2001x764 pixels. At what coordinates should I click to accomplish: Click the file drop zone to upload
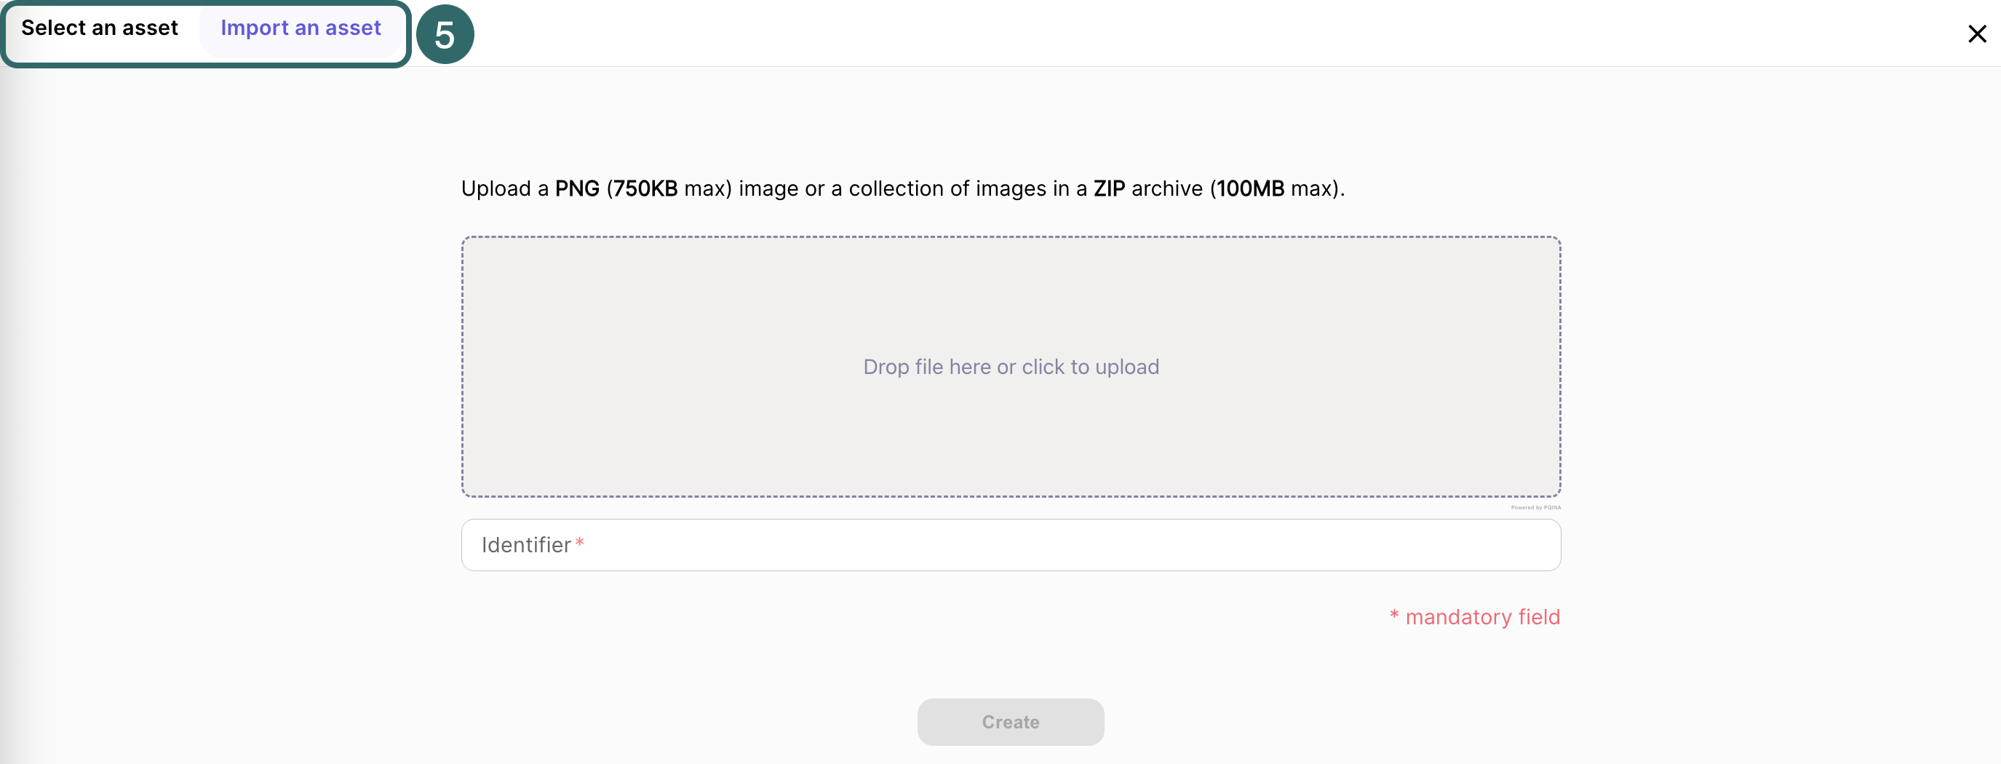point(1010,295)
